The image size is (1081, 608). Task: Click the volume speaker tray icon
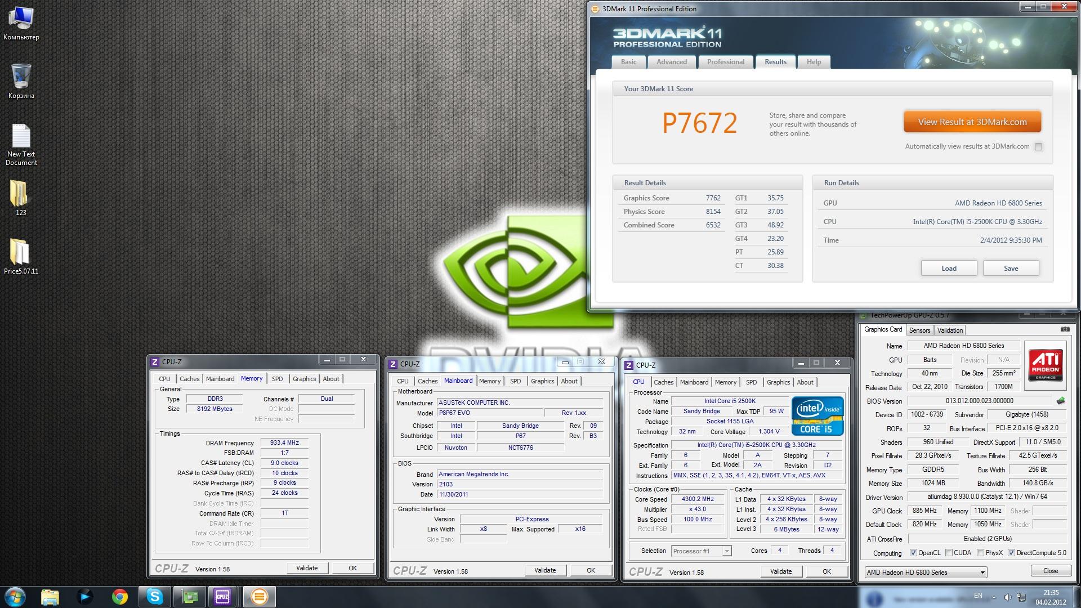pos(1007,597)
